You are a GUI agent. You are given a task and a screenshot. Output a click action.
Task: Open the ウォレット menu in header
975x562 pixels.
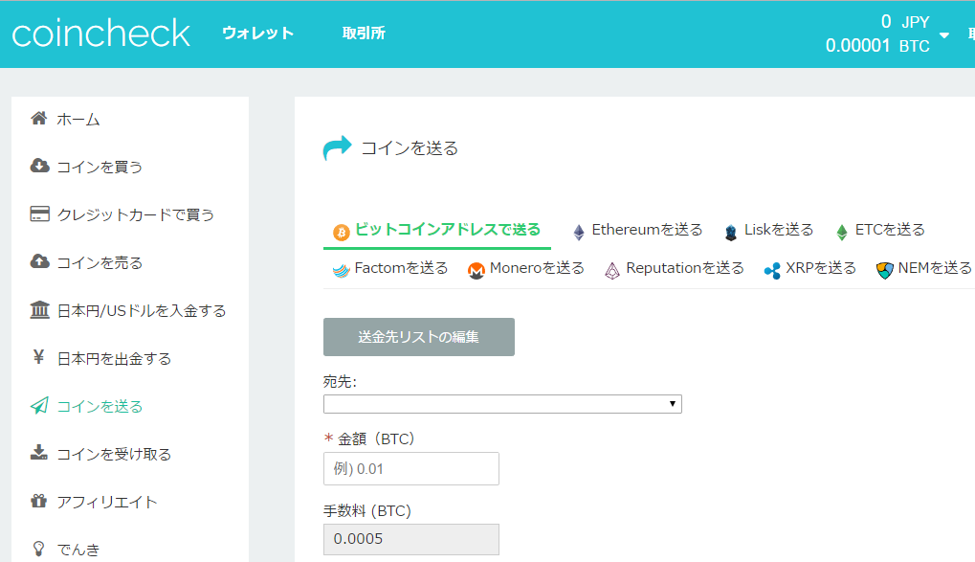click(257, 33)
